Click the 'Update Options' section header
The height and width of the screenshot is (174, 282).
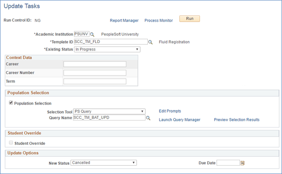pyautogui.click(x=23, y=153)
